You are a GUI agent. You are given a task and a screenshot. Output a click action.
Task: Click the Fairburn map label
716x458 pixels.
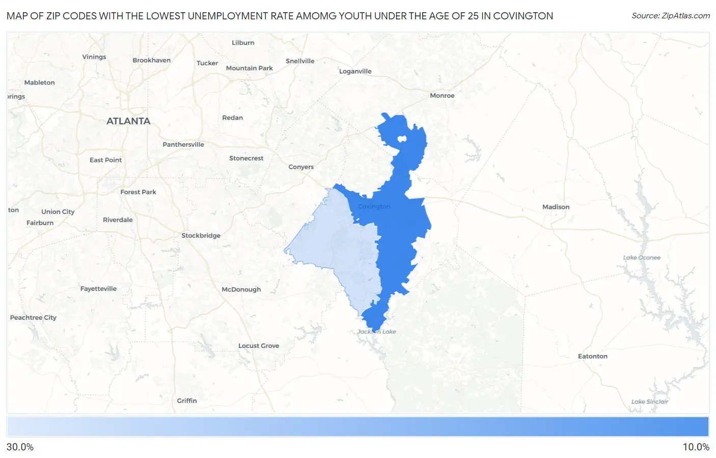click(40, 223)
